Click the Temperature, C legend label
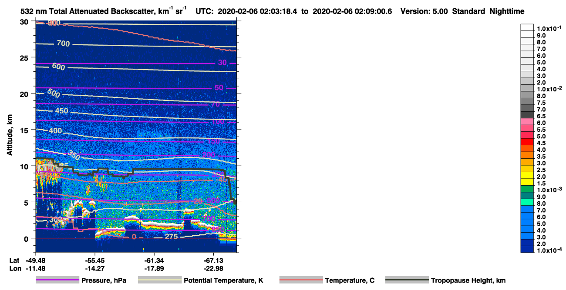The height and width of the screenshot is (290, 566). click(x=350, y=280)
